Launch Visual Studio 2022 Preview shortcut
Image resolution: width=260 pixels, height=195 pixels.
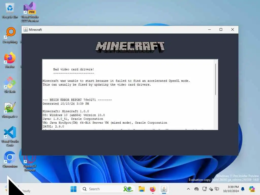(x=30, y=12)
